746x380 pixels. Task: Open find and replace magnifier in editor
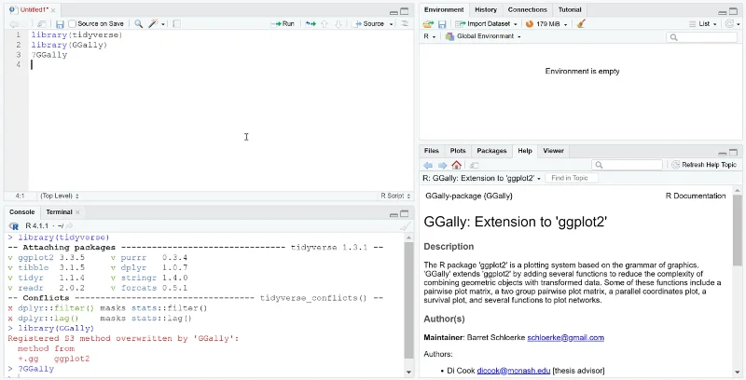click(138, 24)
